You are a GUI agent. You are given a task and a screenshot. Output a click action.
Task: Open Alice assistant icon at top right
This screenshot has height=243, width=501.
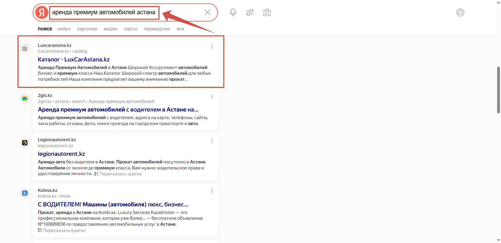460,13
